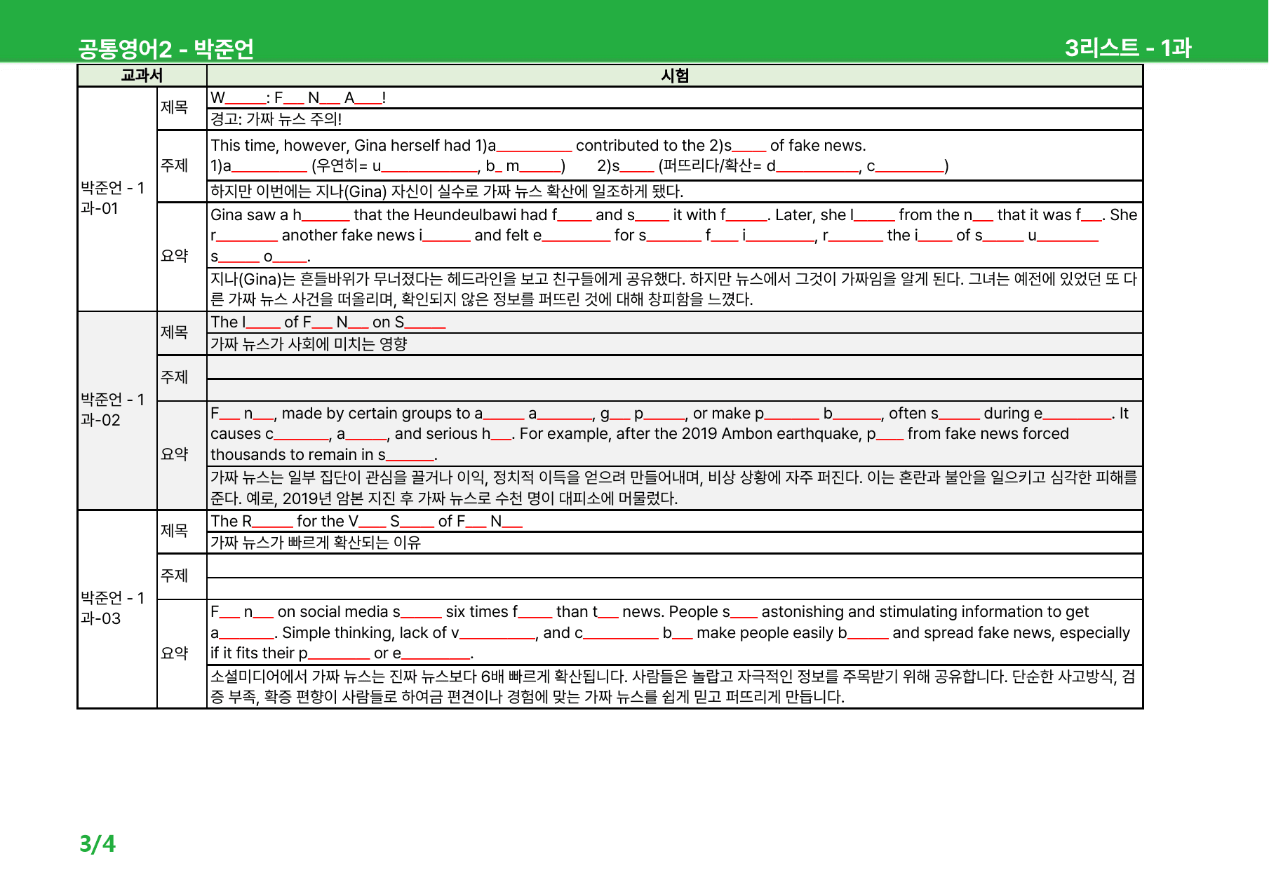Click the sentence 'This time, however, Gina herself'
1269x896 pixels.
(538, 146)
